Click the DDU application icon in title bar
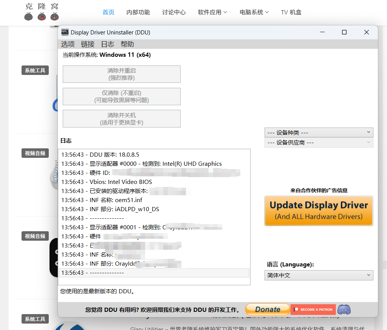The height and width of the screenshot is (330, 387). point(65,33)
